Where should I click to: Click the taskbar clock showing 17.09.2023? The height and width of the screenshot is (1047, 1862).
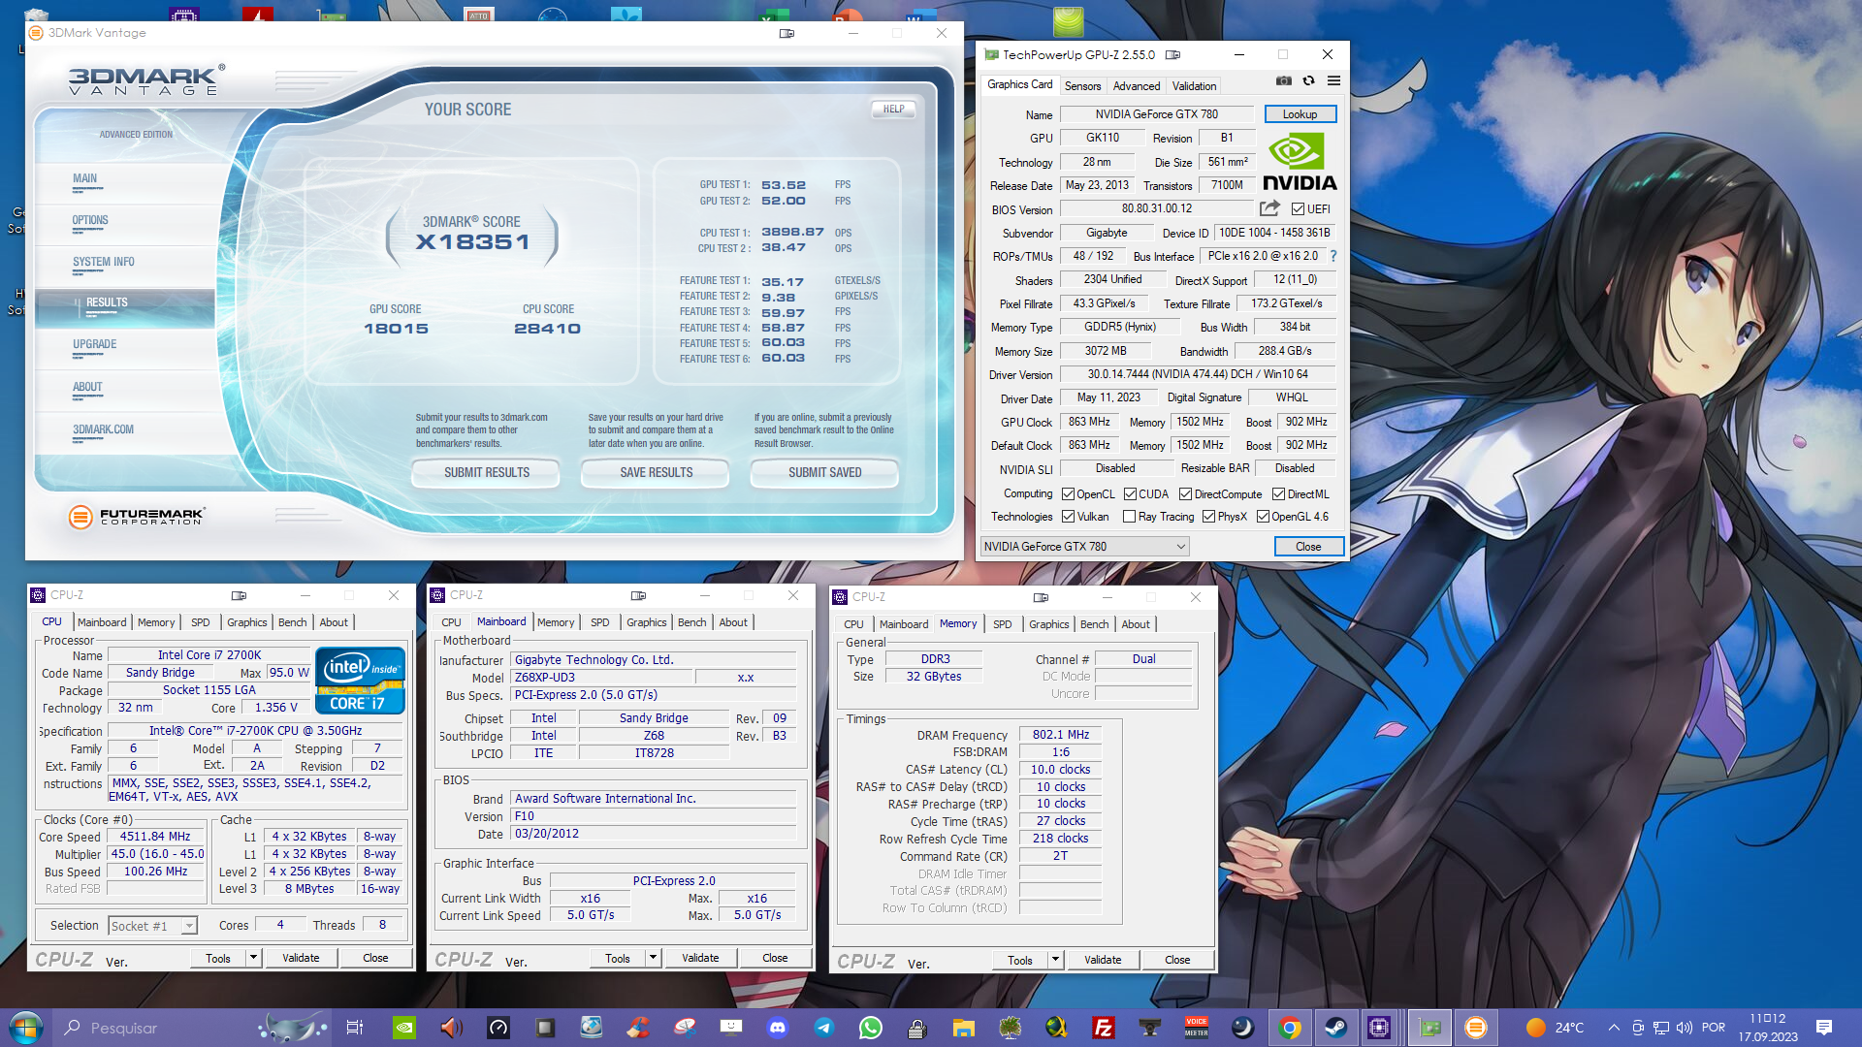click(1768, 1028)
